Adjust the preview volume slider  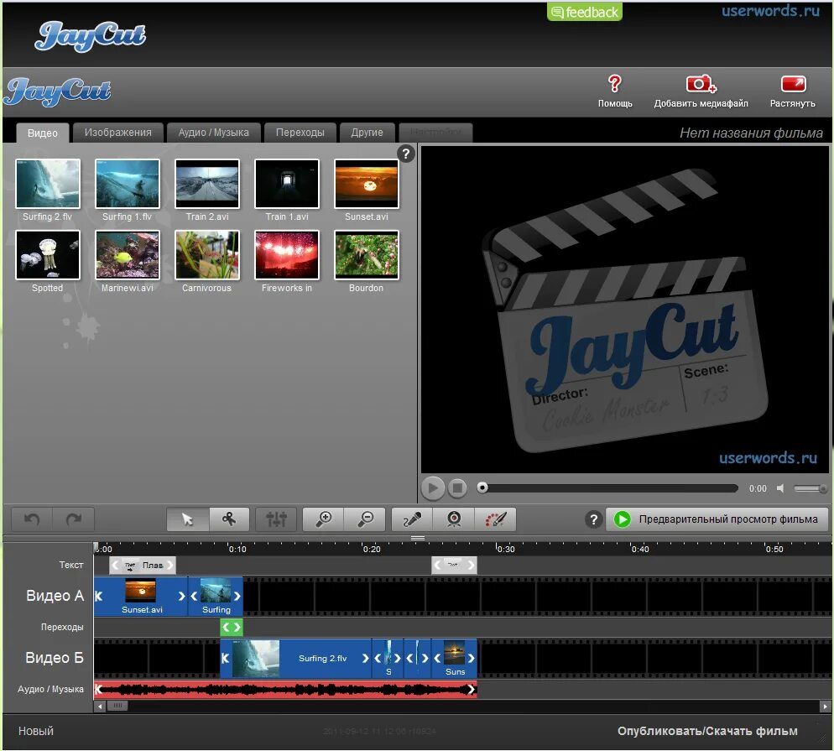[x=810, y=488]
